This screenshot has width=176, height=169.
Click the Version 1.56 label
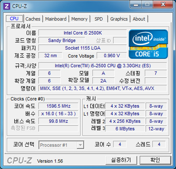point(50,161)
